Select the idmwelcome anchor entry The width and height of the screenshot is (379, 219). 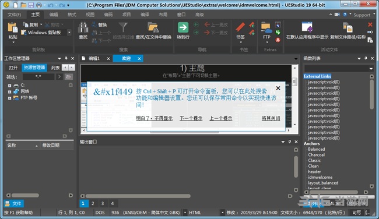tap(320, 177)
